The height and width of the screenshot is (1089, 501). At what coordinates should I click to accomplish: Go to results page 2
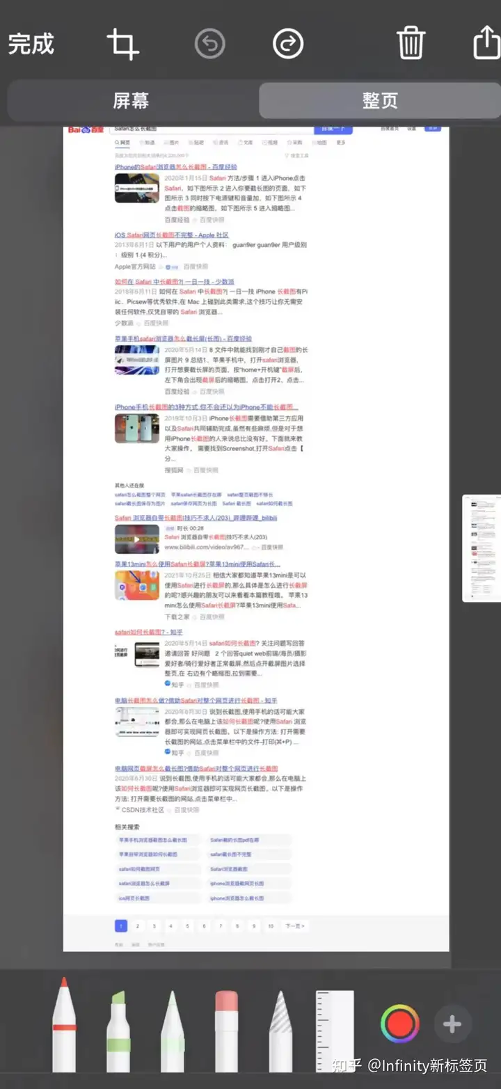(138, 926)
